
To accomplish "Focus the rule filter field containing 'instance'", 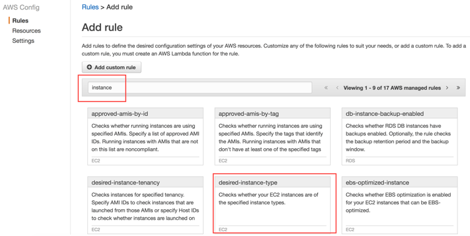I will [x=200, y=88].
